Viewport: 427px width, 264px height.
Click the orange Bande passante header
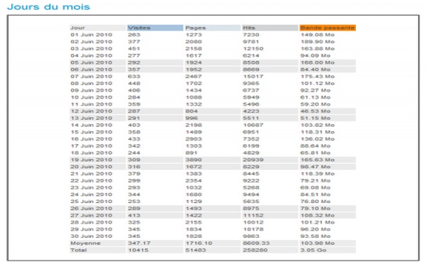[327, 28]
